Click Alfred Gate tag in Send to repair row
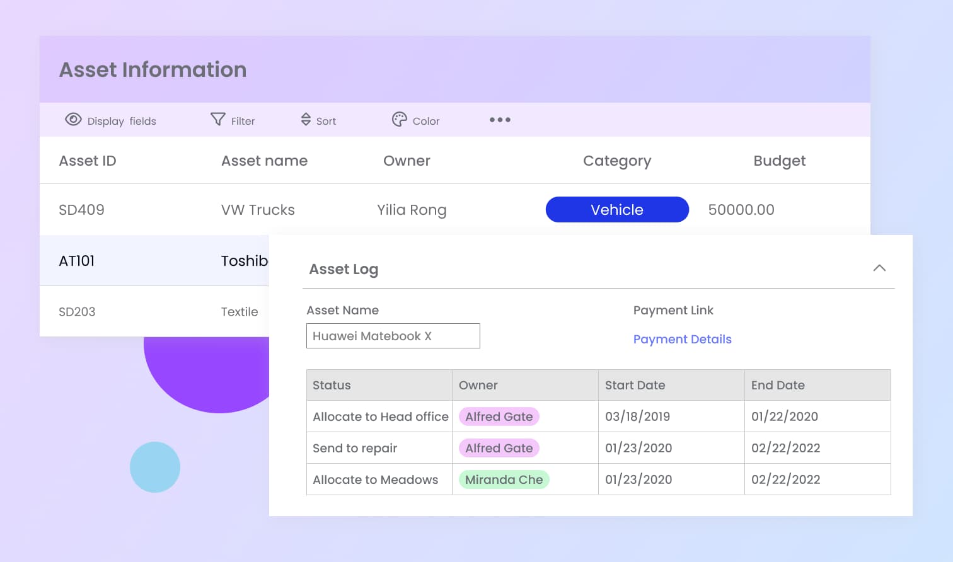953x562 pixels. click(x=499, y=448)
